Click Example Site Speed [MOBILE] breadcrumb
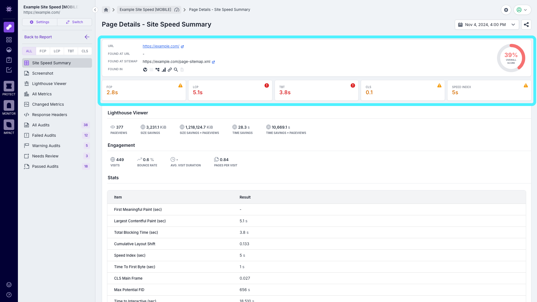This screenshot has width=537, height=302. (x=149, y=10)
